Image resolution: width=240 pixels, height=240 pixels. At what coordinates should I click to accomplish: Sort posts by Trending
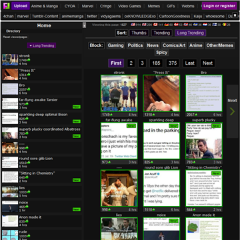(x=161, y=33)
